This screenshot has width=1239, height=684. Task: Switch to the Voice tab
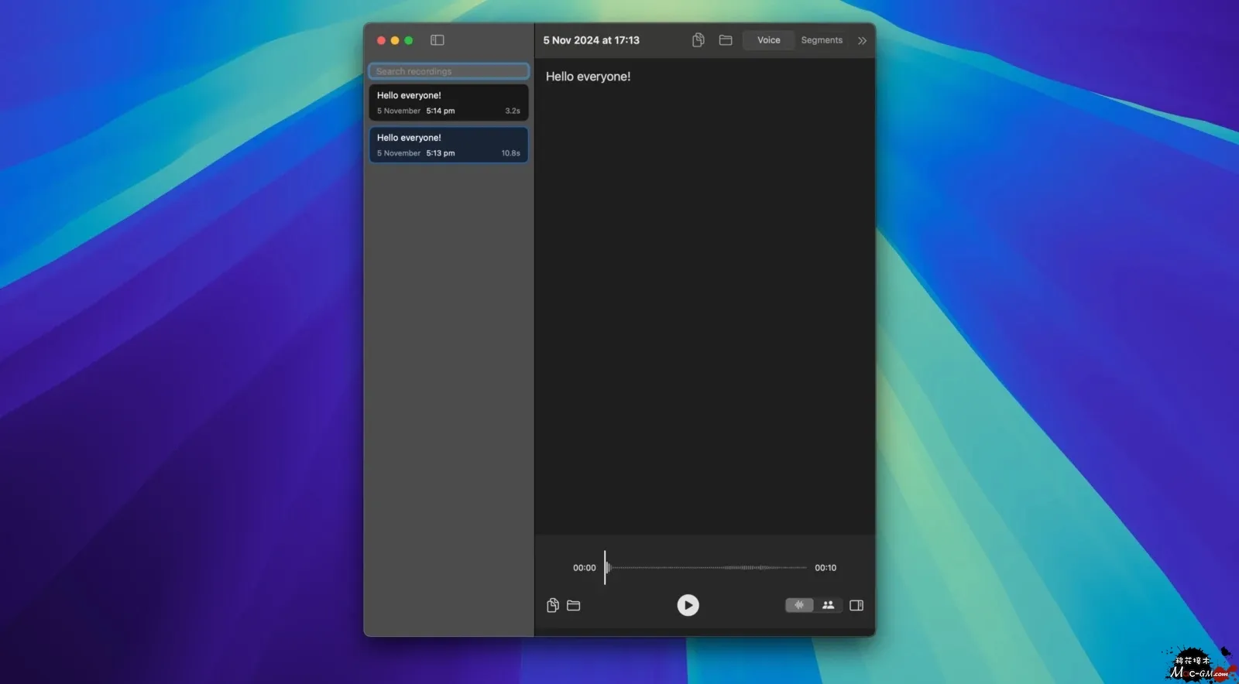click(x=769, y=40)
